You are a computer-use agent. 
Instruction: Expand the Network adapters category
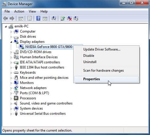click(x=11, y=88)
